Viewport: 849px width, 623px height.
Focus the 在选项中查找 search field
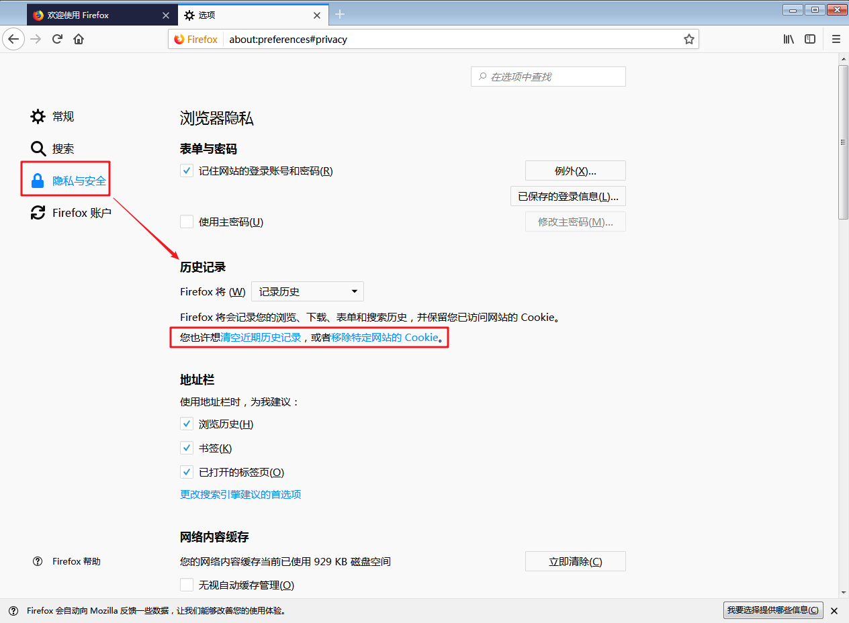(548, 77)
